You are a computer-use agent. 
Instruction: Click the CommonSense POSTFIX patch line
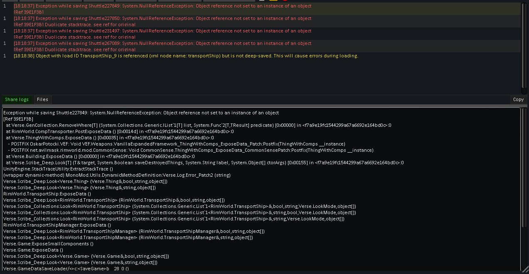(190, 150)
